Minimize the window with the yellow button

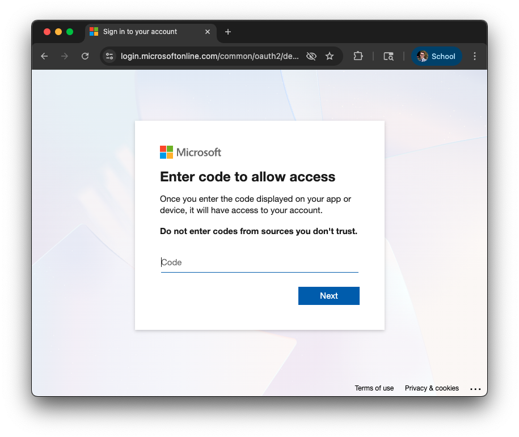click(58, 32)
